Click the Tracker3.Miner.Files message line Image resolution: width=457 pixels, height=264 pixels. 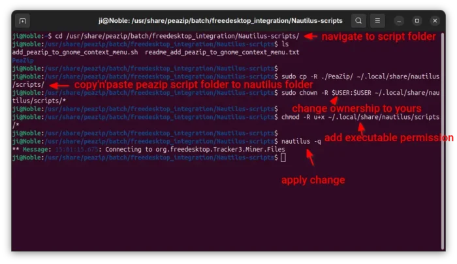[x=148, y=150]
